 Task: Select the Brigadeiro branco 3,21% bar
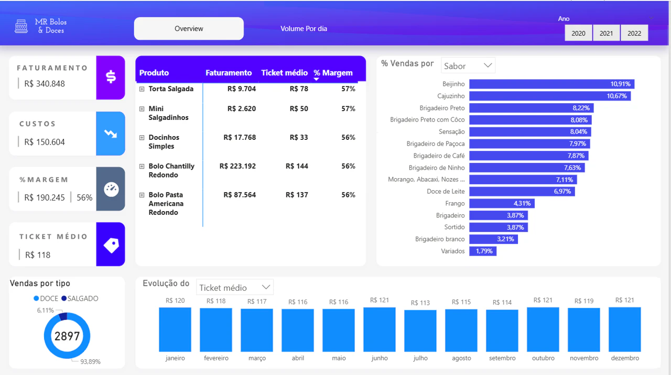coord(493,239)
